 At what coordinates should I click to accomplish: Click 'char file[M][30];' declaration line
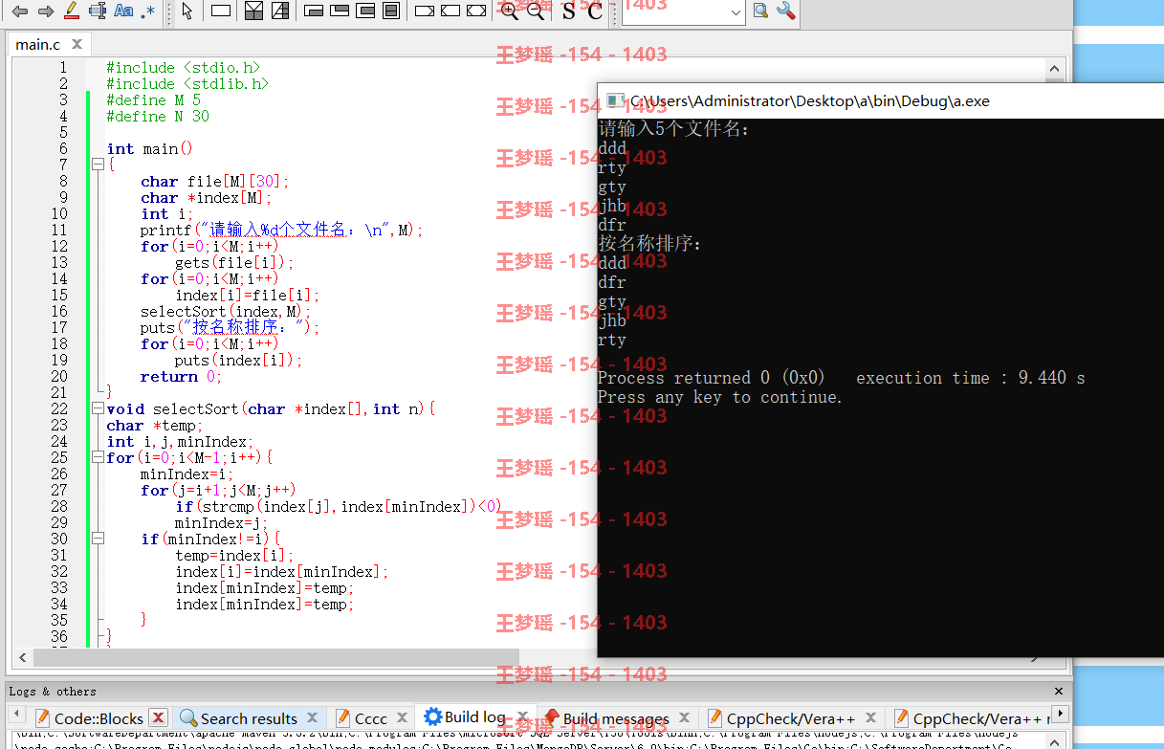point(214,181)
